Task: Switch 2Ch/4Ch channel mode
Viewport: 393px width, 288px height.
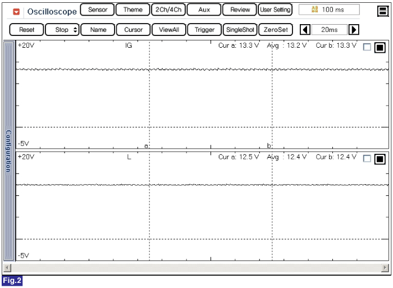Action: click(x=168, y=10)
